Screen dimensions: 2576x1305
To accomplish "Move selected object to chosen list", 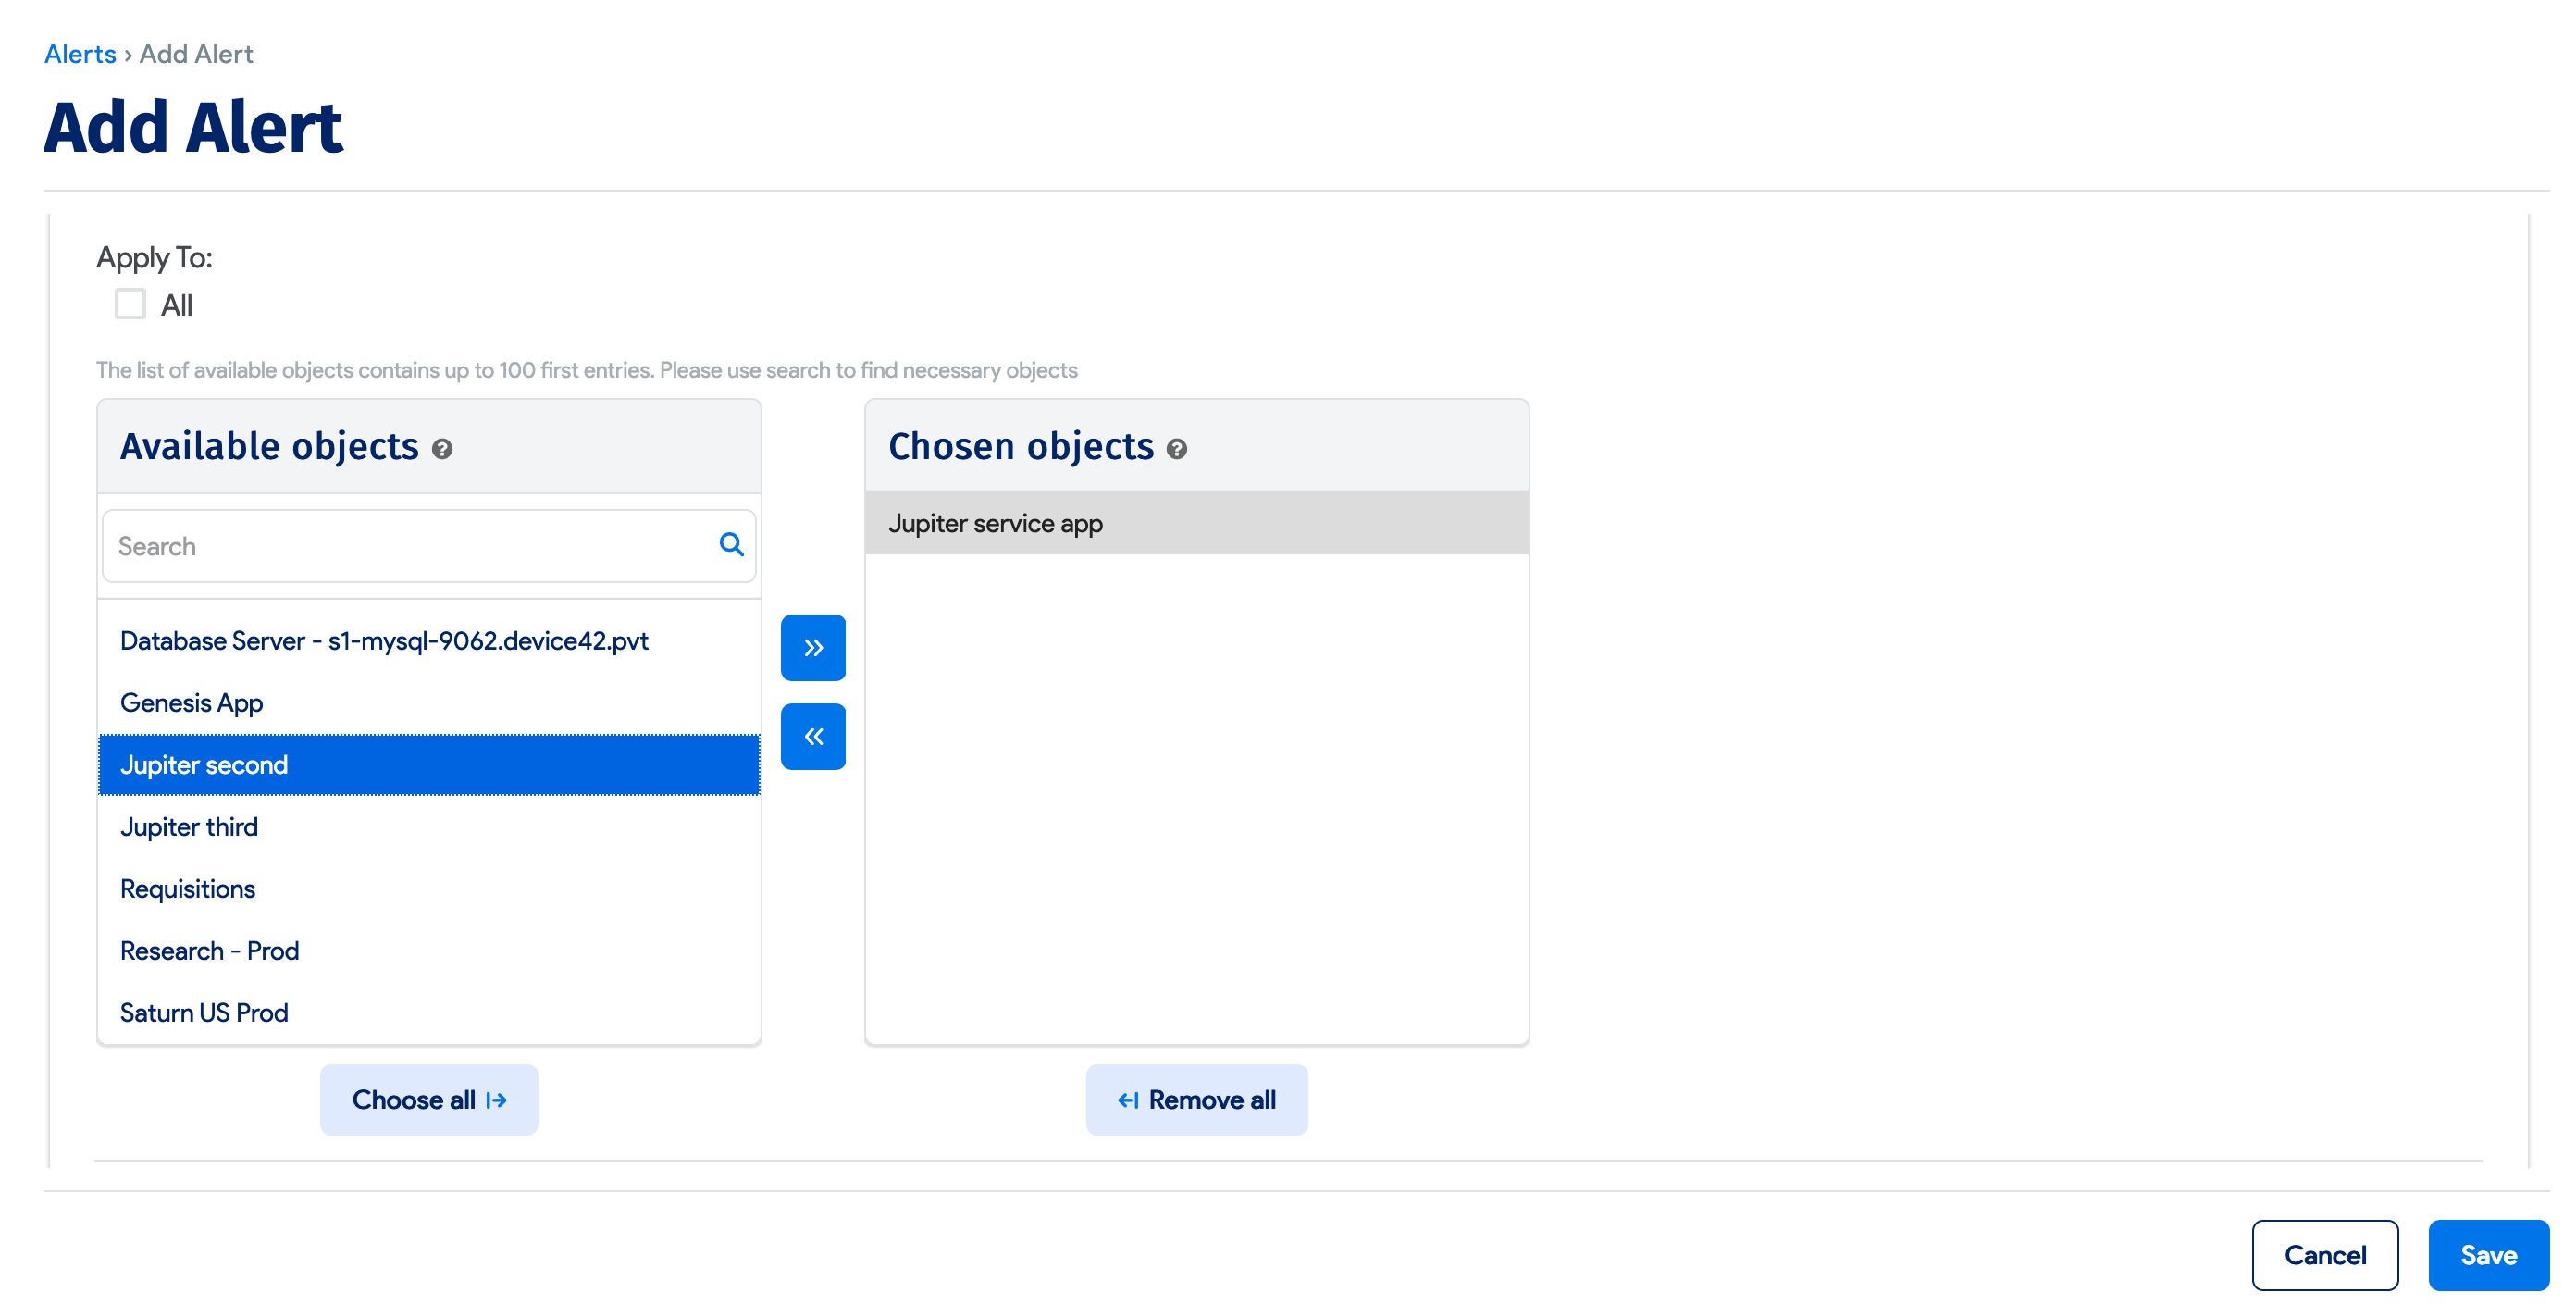I will 813,648.
